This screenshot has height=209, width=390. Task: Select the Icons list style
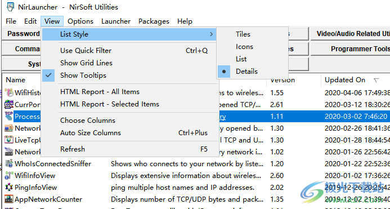pos(253,47)
